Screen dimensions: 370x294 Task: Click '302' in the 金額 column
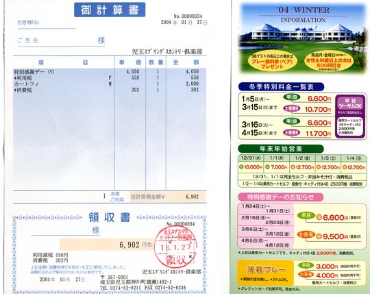click(195, 90)
